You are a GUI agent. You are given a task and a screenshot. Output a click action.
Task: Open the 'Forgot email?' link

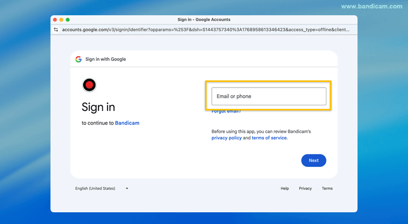tap(226, 111)
